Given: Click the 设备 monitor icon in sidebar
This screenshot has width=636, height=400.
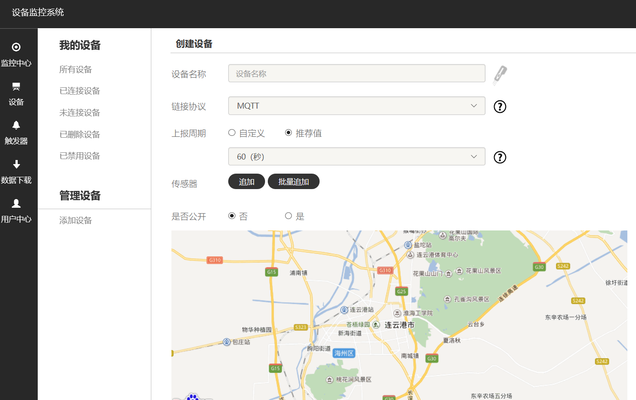Looking at the screenshot, I should (16, 86).
